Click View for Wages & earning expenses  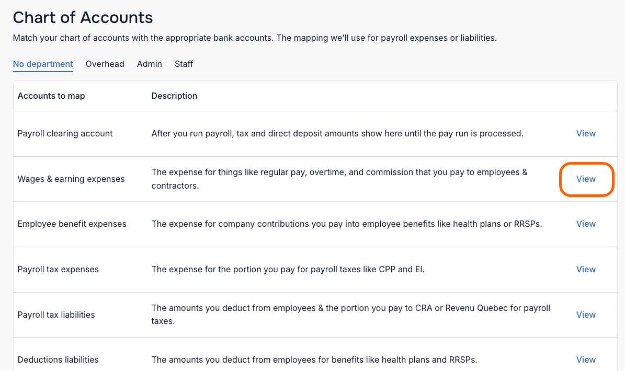[586, 179]
